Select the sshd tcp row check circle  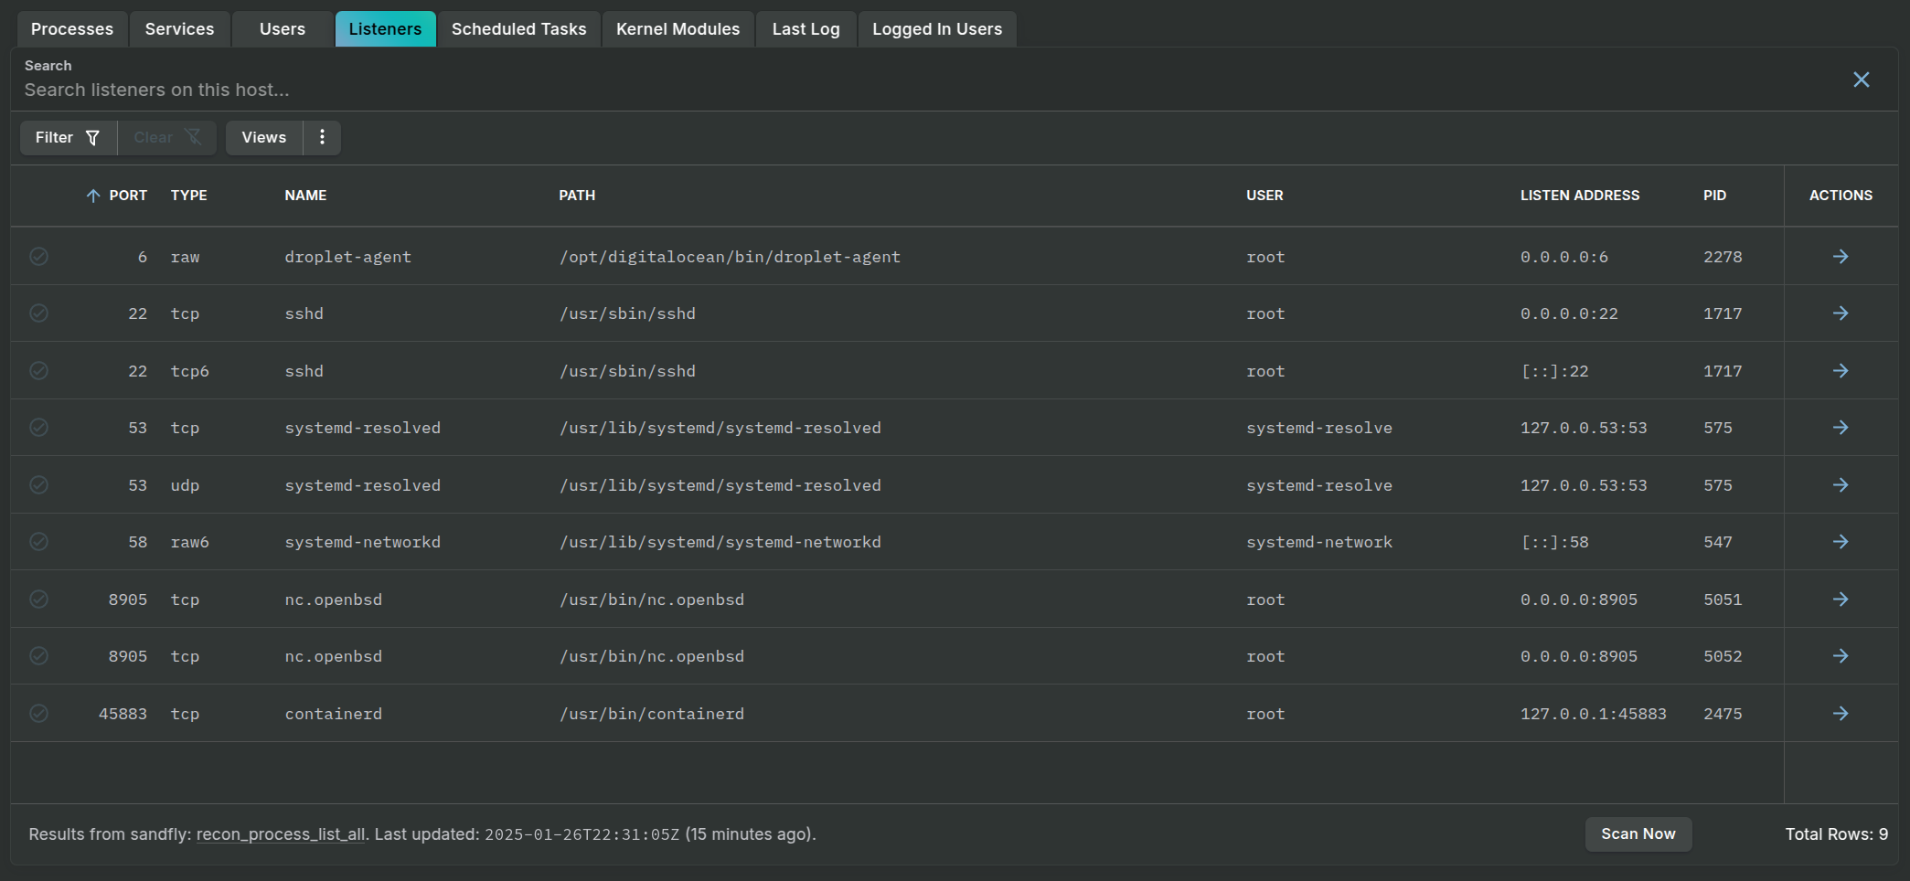38,313
